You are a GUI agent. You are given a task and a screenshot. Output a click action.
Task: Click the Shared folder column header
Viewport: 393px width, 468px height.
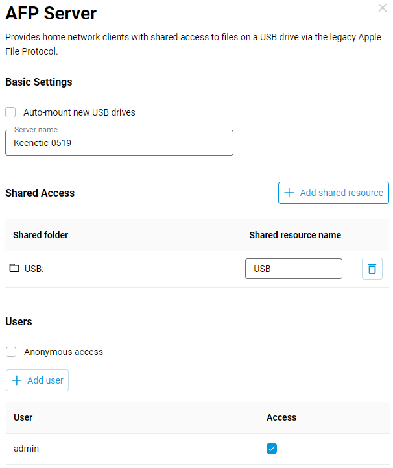(x=40, y=235)
